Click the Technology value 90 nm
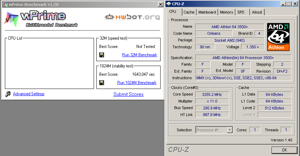 [205, 47]
